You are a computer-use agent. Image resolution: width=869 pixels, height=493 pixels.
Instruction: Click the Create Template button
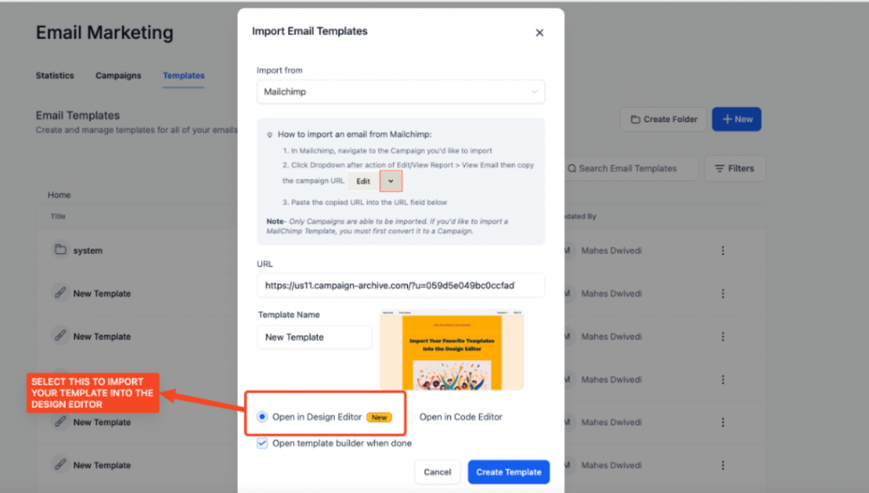(509, 472)
